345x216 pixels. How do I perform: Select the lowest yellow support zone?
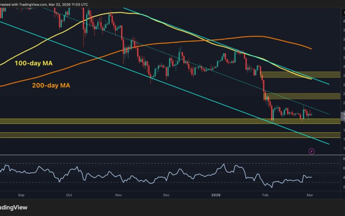(x=172, y=135)
